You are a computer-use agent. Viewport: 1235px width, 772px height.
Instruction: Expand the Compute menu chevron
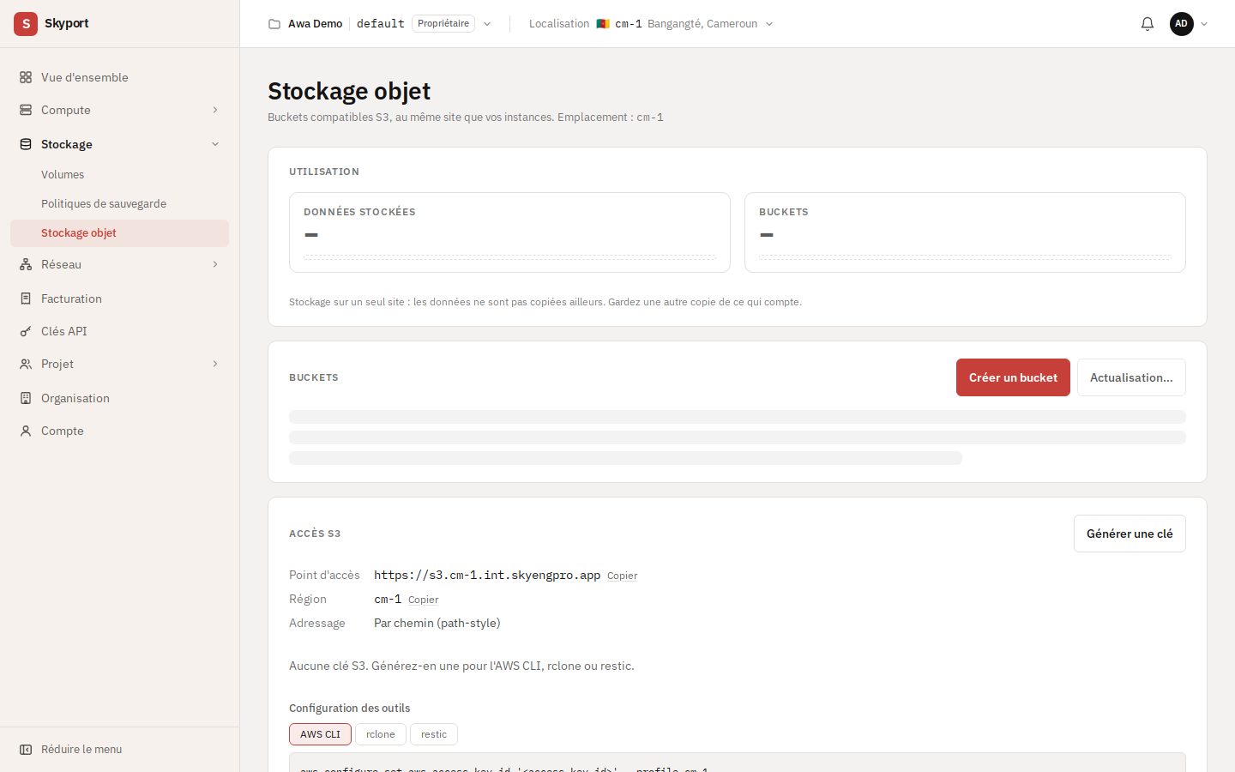[x=215, y=110]
